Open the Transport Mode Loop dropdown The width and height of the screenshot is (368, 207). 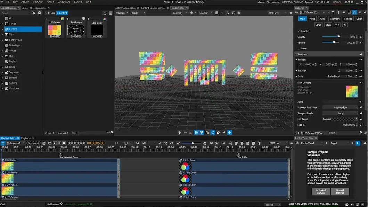[340, 113]
